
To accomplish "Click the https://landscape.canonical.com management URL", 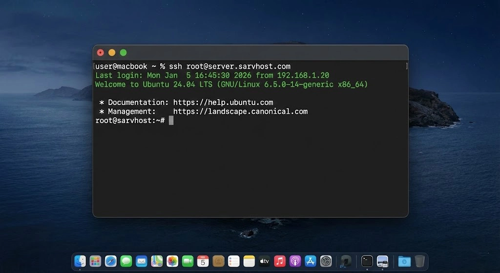I will 240,111.
